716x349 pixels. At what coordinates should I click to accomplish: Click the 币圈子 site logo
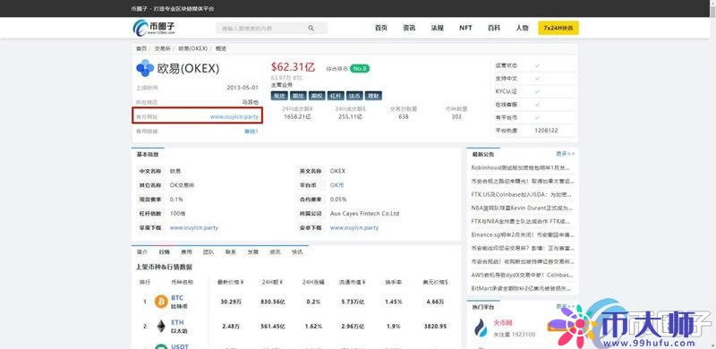coord(154,28)
